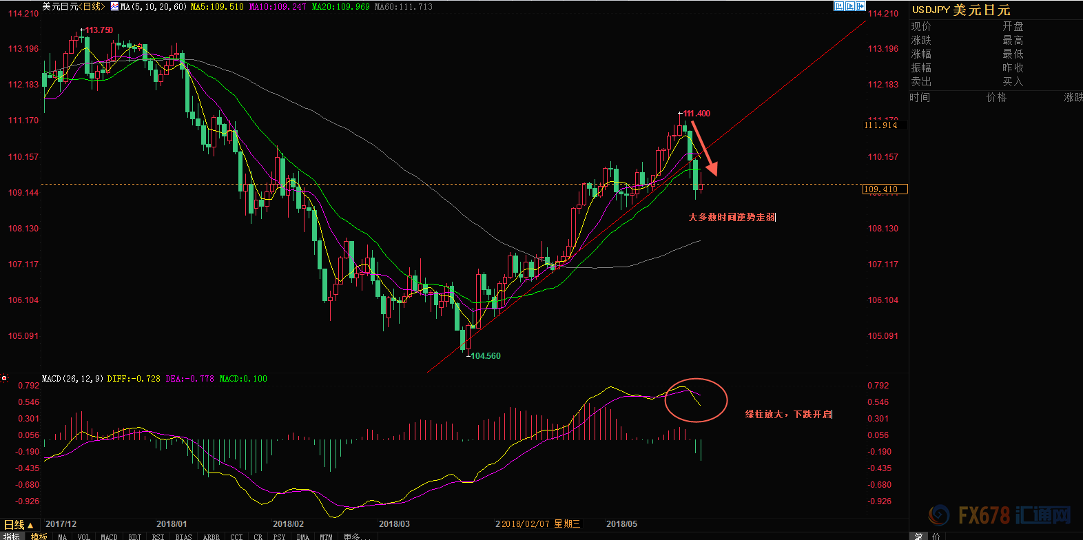Click the 美元日元<日线> chart title

(x=74, y=6)
